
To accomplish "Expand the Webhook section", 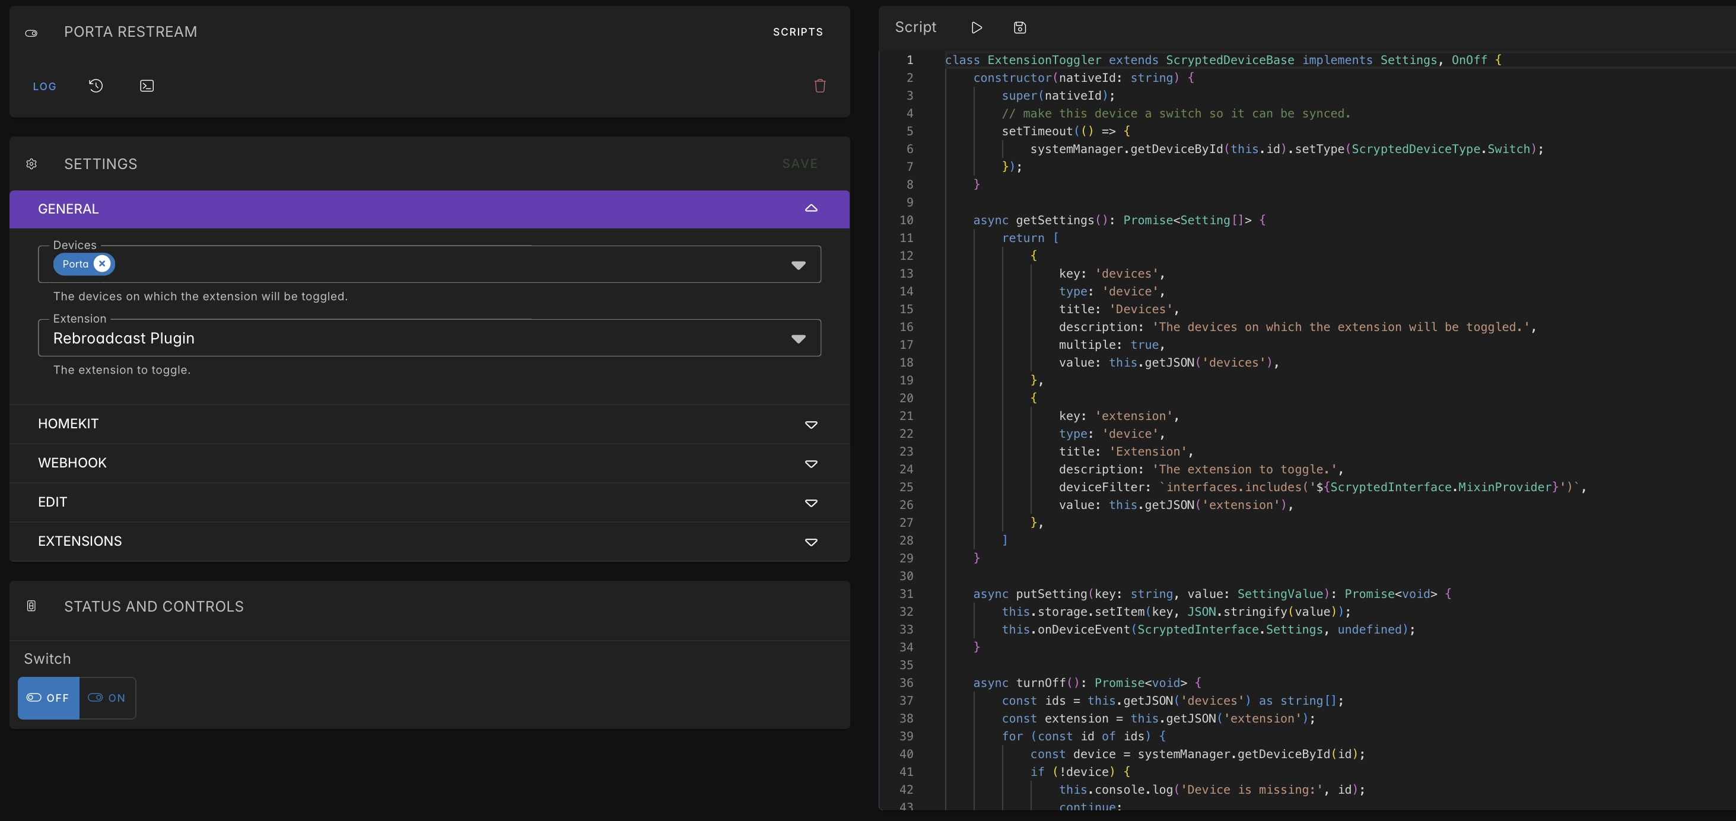I will (x=810, y=463).
